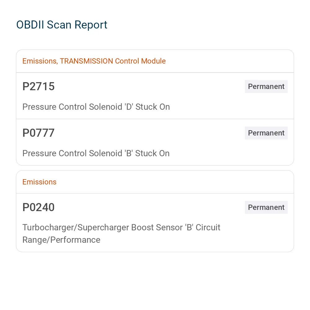Click the Permanent badge next to P2715
The image size is (310, 310).
(266, 86)
